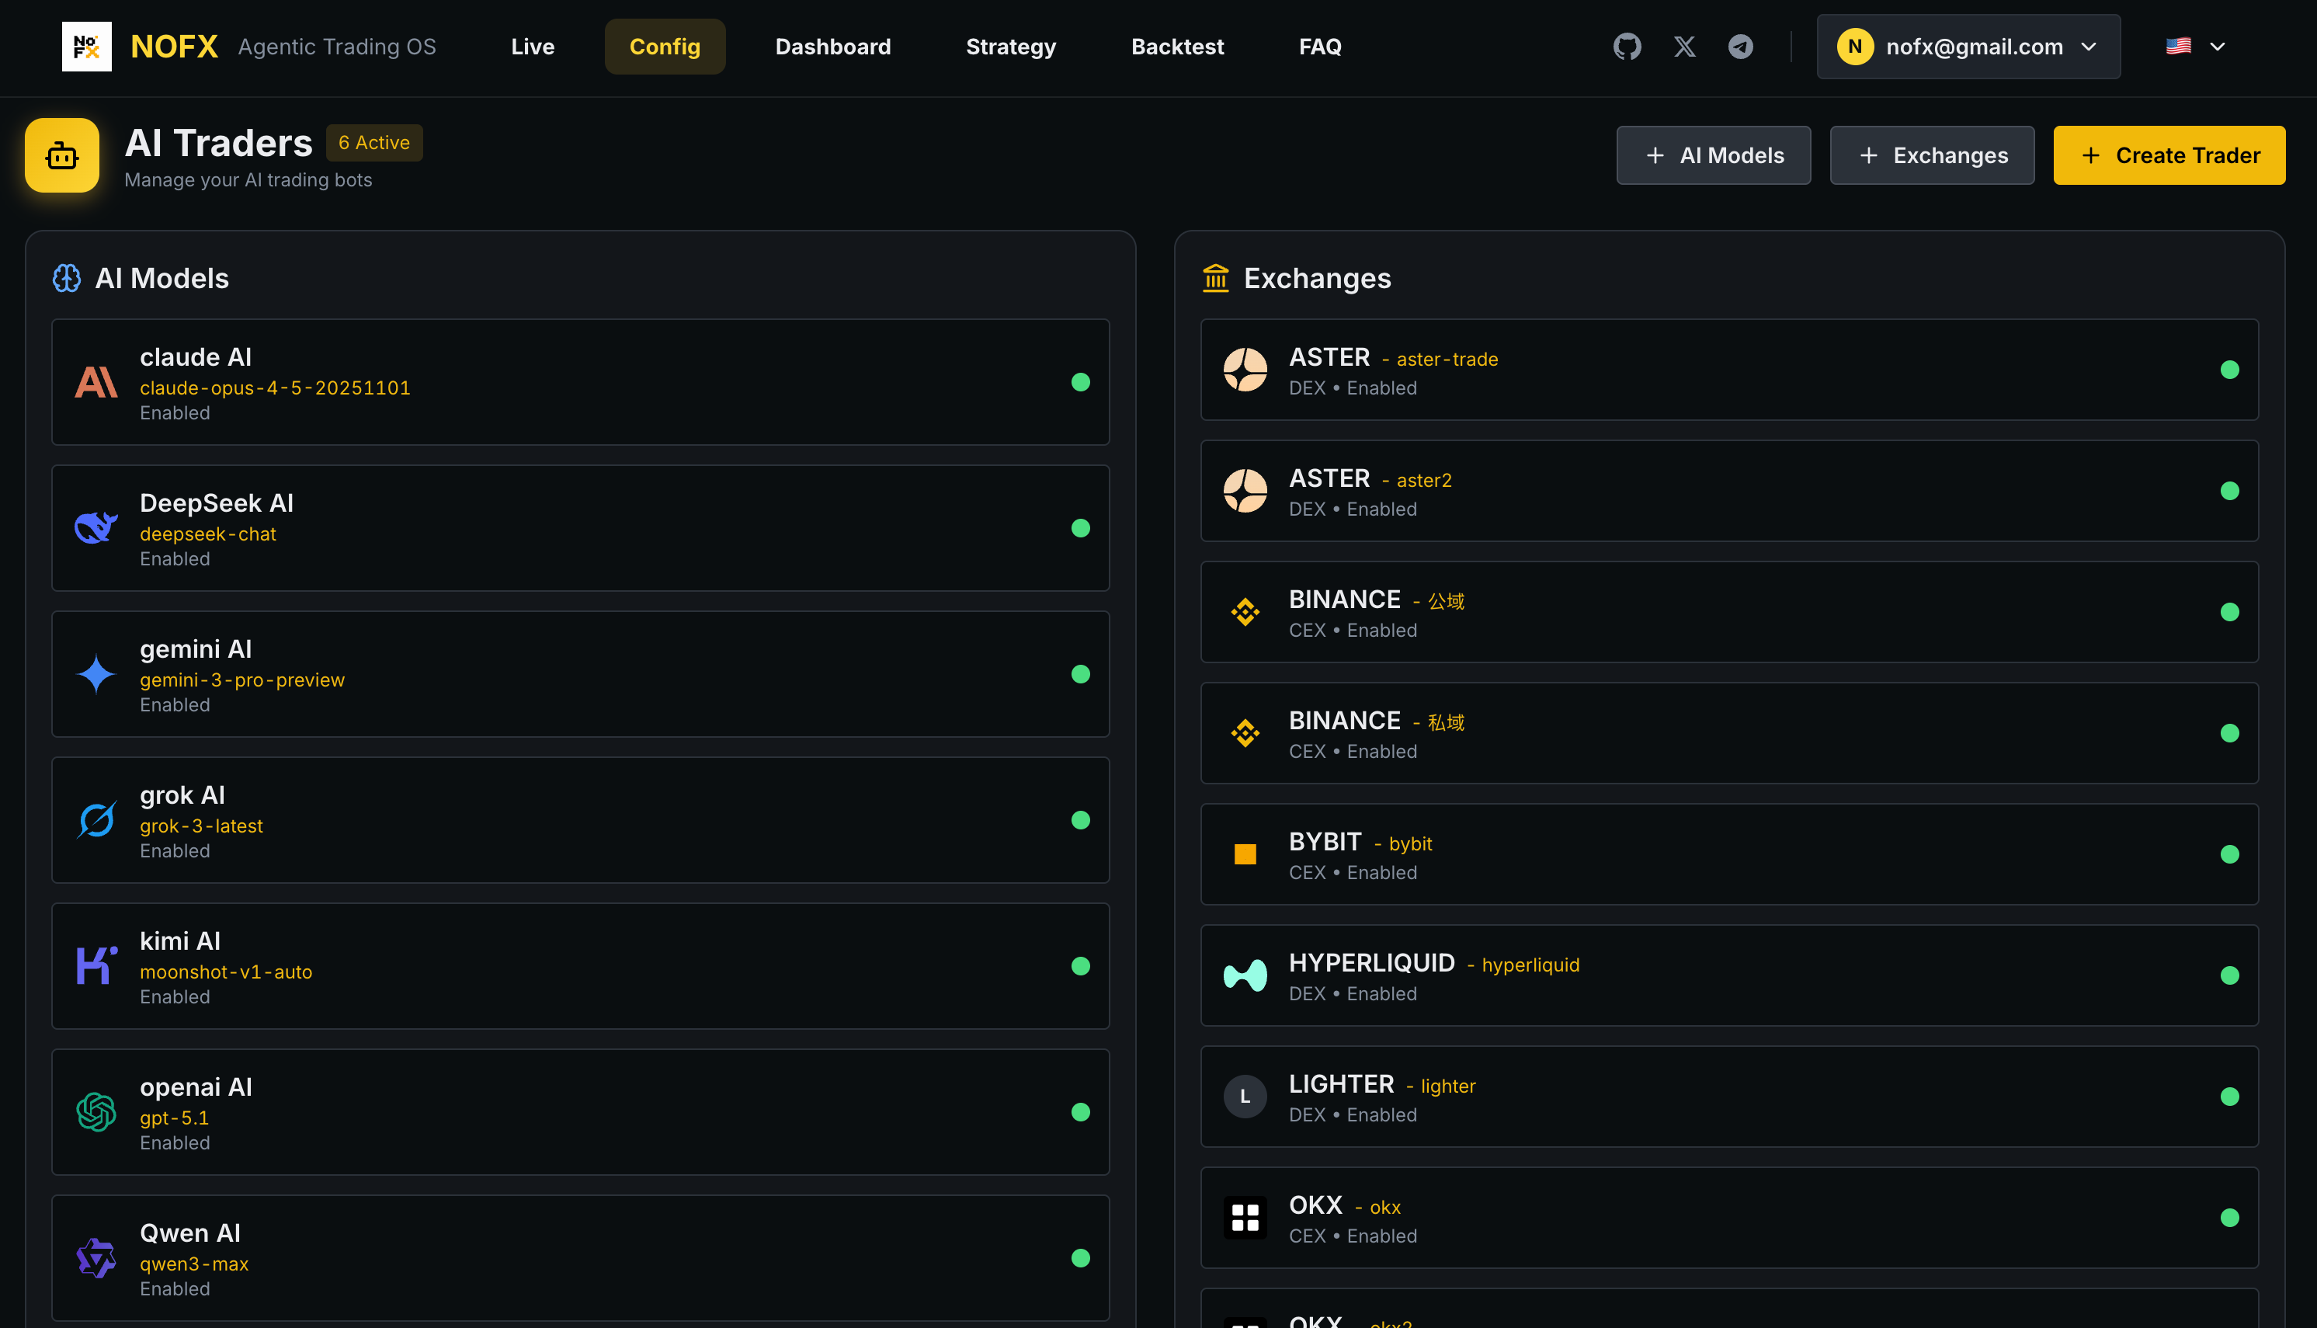Viewport: 2317px width, 1328px height.
Task: Click the Exchanges add button
Action: point(1931,155)
